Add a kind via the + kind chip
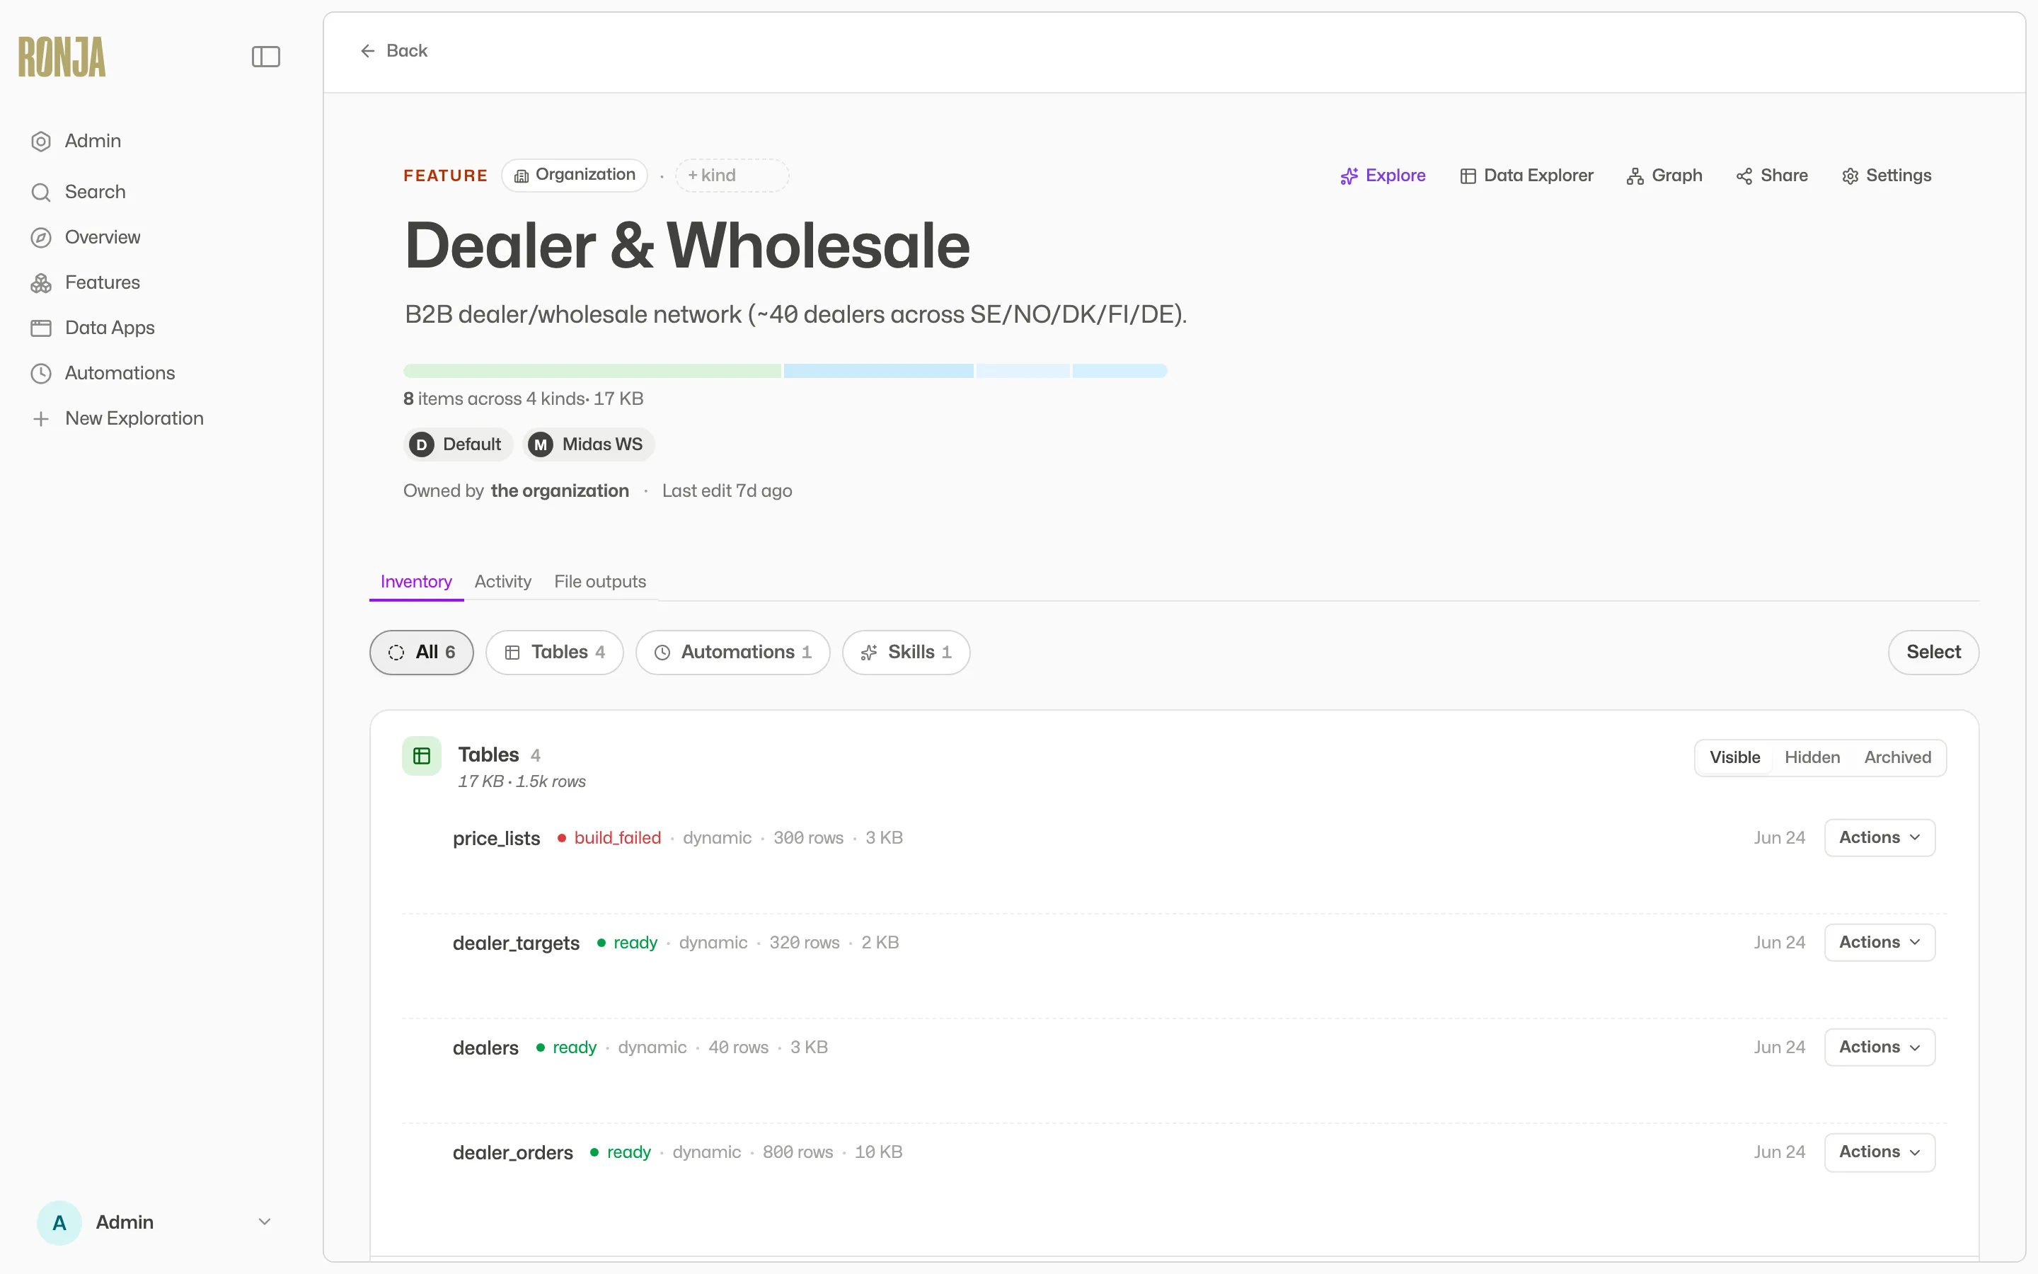This screenshot has height=1274, width=2038. (x=732, y=176)
